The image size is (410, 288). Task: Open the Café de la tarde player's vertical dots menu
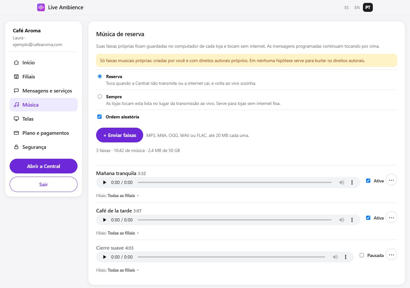352,220
